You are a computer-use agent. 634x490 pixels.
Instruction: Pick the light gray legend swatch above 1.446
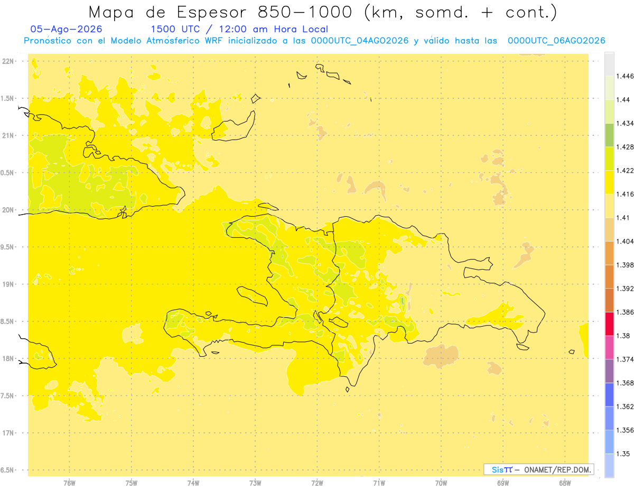tap(609, 64)
